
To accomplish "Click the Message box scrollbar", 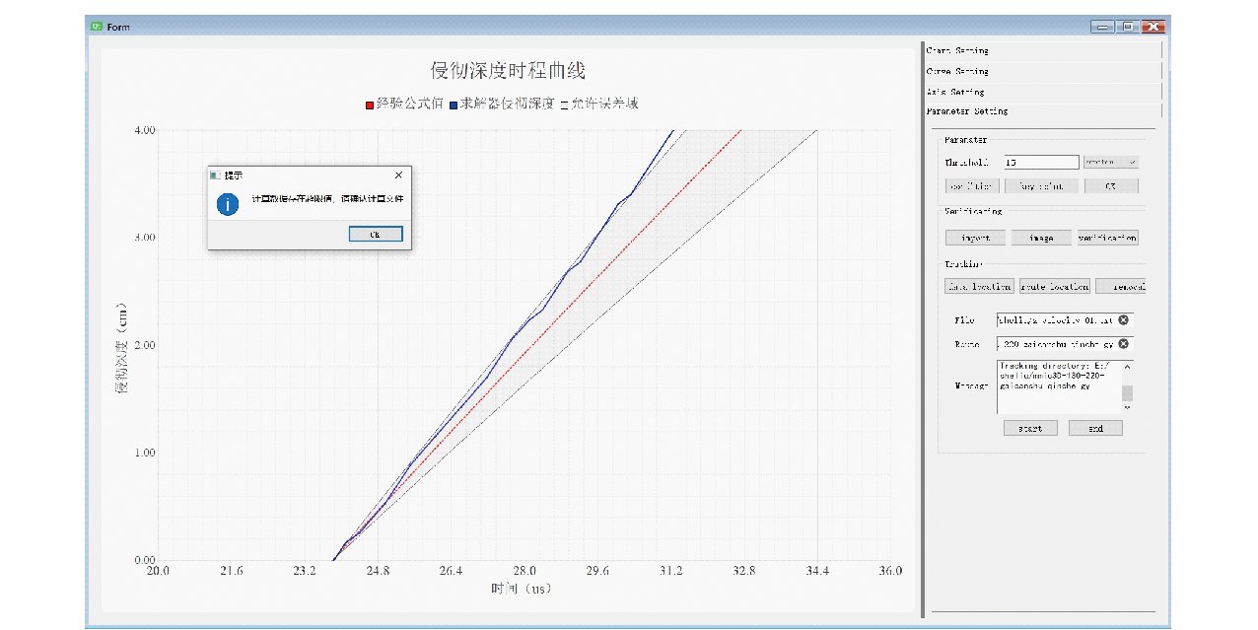I will pos(1128,393).
